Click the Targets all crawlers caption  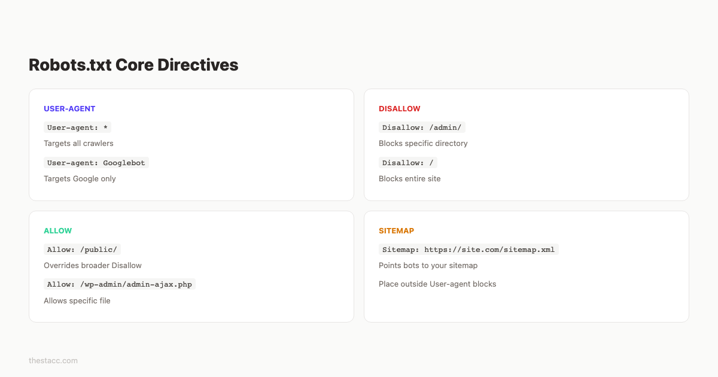pos(78,143)
